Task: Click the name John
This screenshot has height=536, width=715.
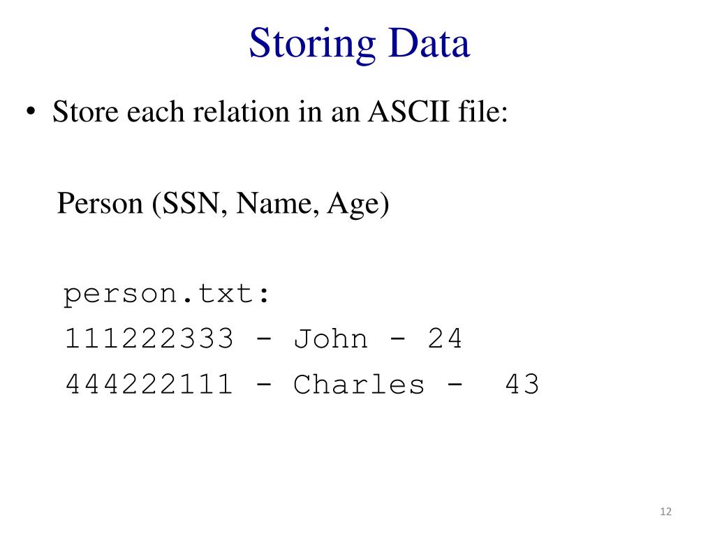Action: point(330,338)
